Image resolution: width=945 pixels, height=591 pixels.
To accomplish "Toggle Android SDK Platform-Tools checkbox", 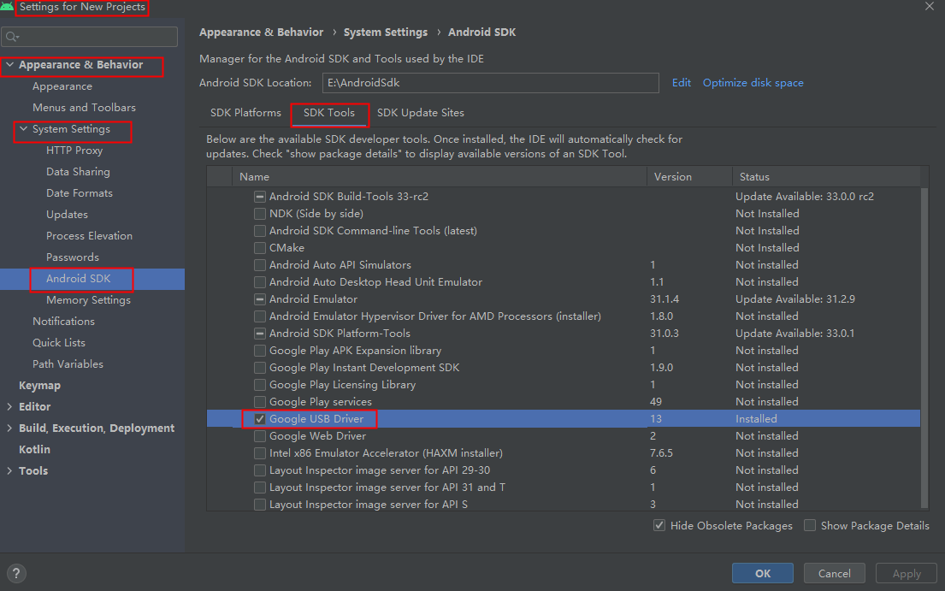I will tap(260, 334).
